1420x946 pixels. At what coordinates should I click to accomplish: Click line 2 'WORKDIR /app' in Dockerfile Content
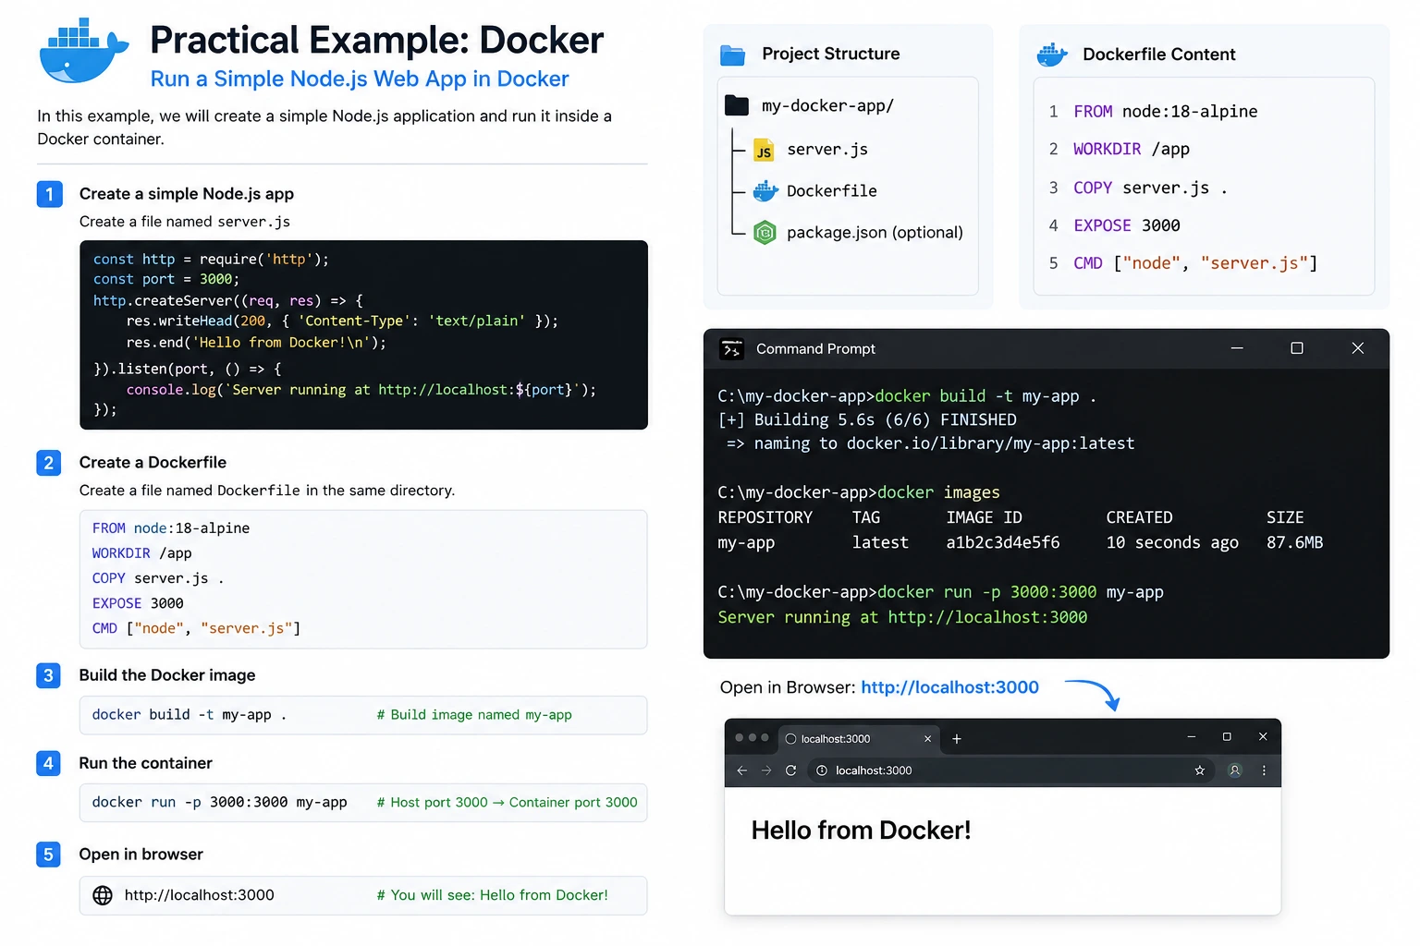[1131, 150]
